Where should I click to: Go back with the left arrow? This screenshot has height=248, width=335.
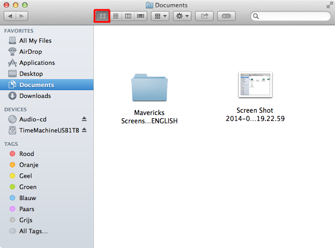[10, 16]
